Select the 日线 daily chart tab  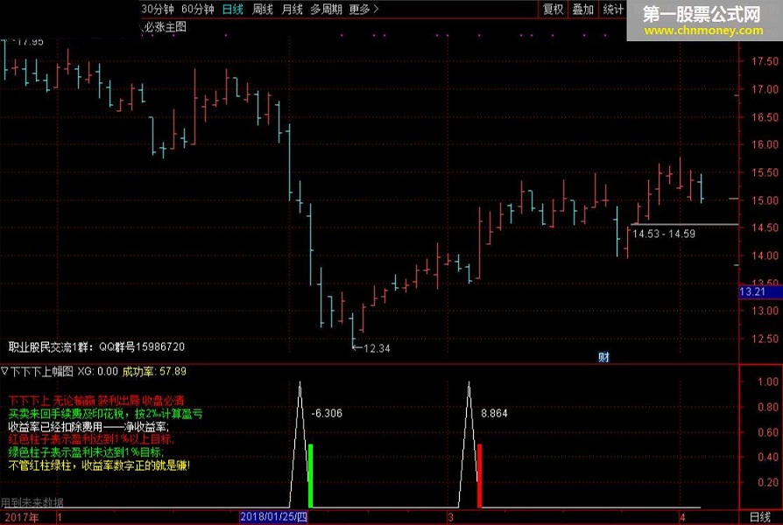233,9
